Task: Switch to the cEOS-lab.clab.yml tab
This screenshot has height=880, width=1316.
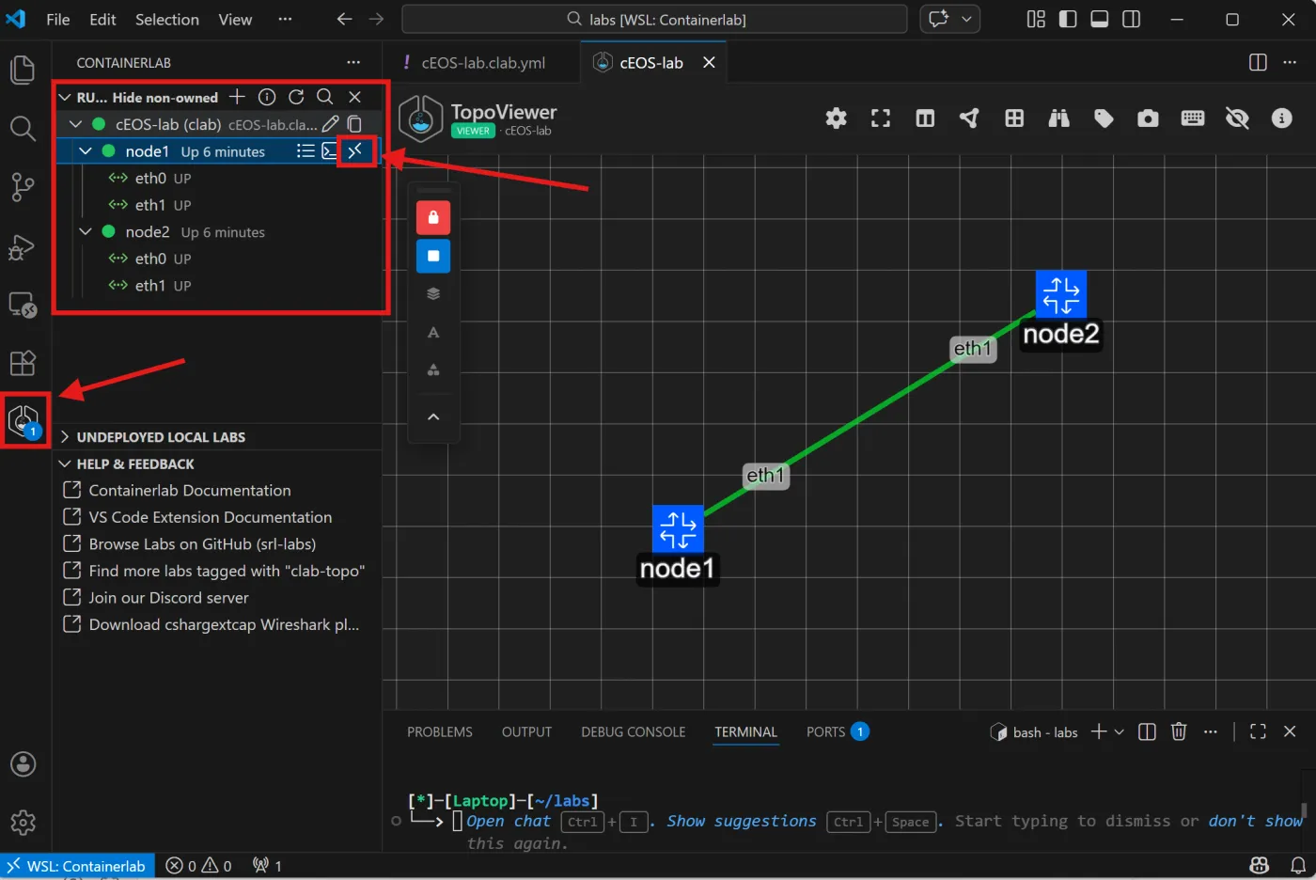Action: click(x=481, y=62)
